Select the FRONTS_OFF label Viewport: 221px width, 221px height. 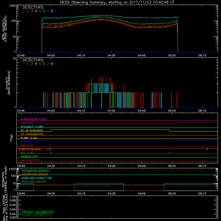click(29, 157)
